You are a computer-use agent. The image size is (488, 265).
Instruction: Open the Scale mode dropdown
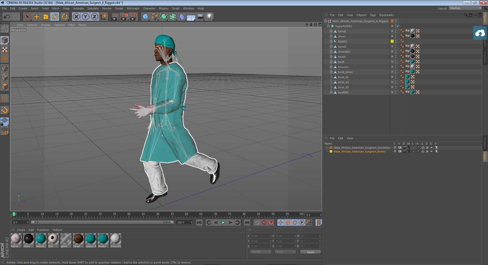point(285,252)
